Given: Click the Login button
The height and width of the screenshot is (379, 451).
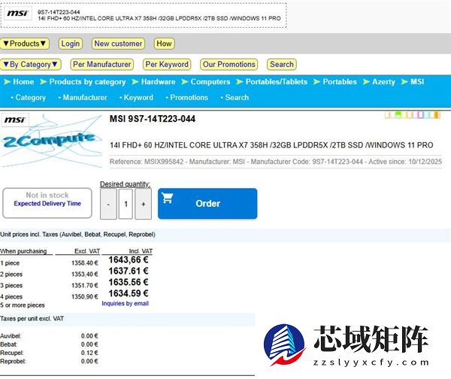Looking at the screenshot, I should click(71, 44).
